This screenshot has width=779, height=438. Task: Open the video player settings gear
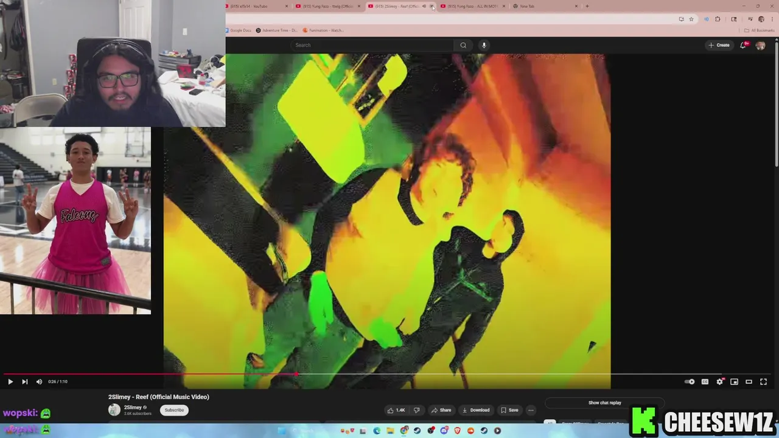pyautogui.click(x=720, y=381)
